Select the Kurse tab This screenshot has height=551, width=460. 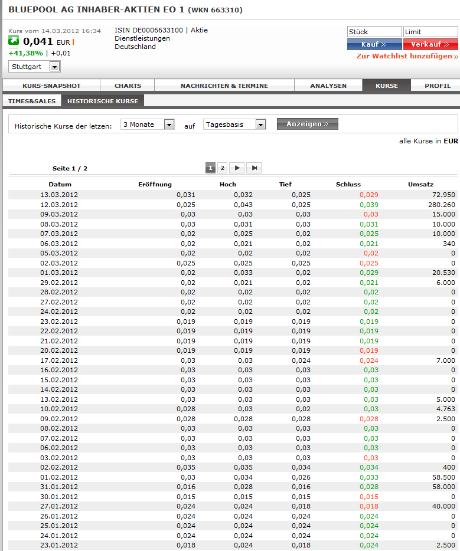tap(387, 86)
